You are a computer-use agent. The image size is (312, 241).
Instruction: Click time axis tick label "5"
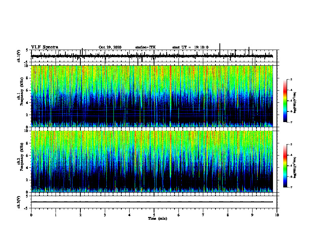(154, 215)
